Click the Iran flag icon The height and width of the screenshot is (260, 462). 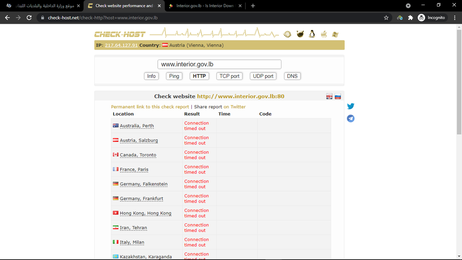(x=115, y=227)
